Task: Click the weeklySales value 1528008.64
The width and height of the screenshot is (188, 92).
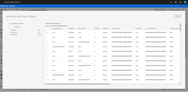Action: point(71,80)
